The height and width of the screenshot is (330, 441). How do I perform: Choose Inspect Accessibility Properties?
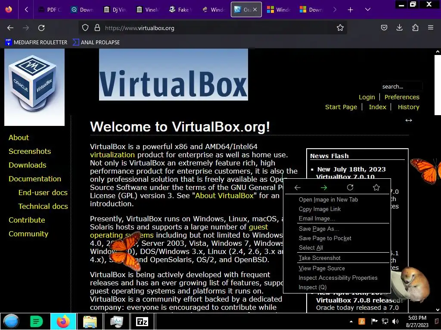337,278
